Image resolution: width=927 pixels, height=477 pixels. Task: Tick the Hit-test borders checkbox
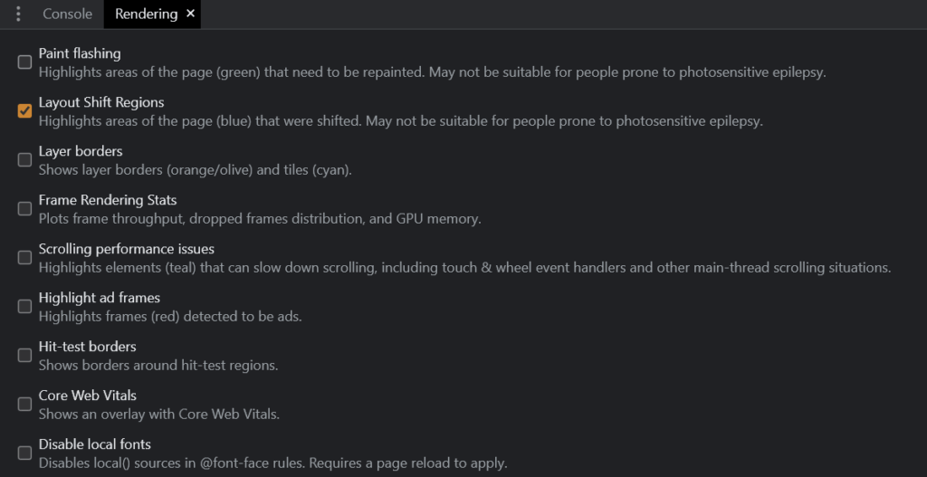[24, 356]
